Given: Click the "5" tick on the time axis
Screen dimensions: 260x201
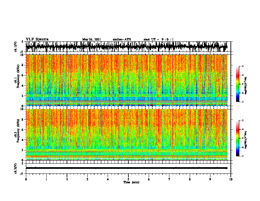Looking at the screenshot, I should coord(128,179).
